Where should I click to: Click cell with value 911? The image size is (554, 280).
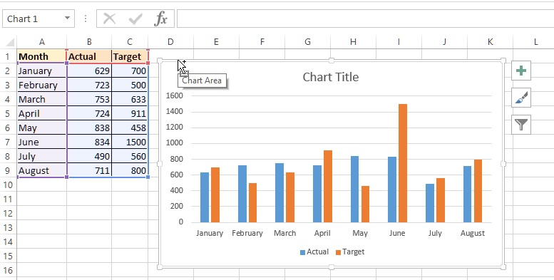tap(130, 113)
